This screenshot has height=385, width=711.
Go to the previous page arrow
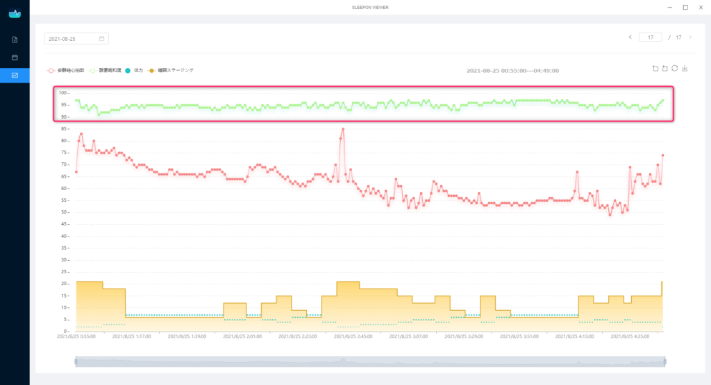click(630, 37)
